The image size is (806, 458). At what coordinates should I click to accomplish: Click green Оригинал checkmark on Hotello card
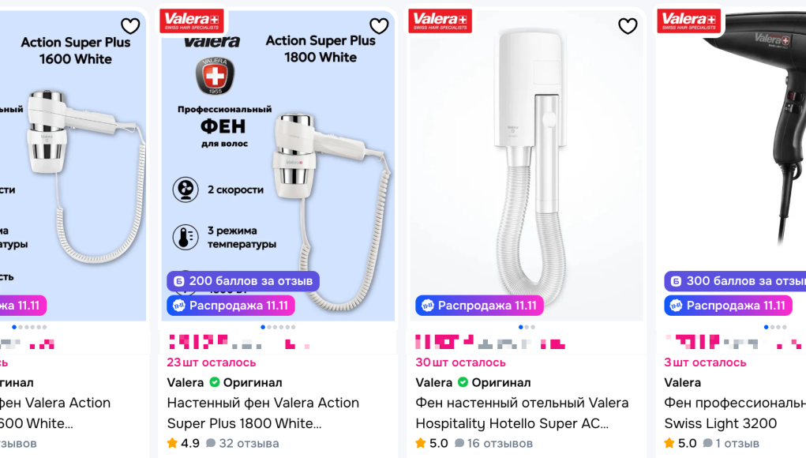pos(463,382)
